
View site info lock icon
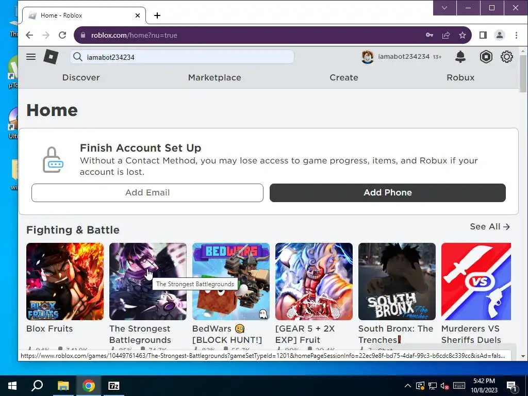tap(83, 35)
